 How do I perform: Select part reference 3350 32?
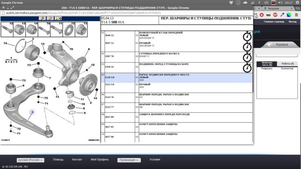109,67
